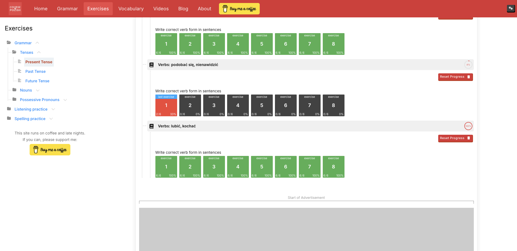The image size is (517, 251).
Task: Expand the Possessive Pronouns chevron
Action: pos(65,100)
